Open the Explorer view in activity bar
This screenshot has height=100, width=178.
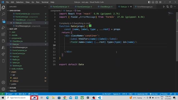click(3, 7)
